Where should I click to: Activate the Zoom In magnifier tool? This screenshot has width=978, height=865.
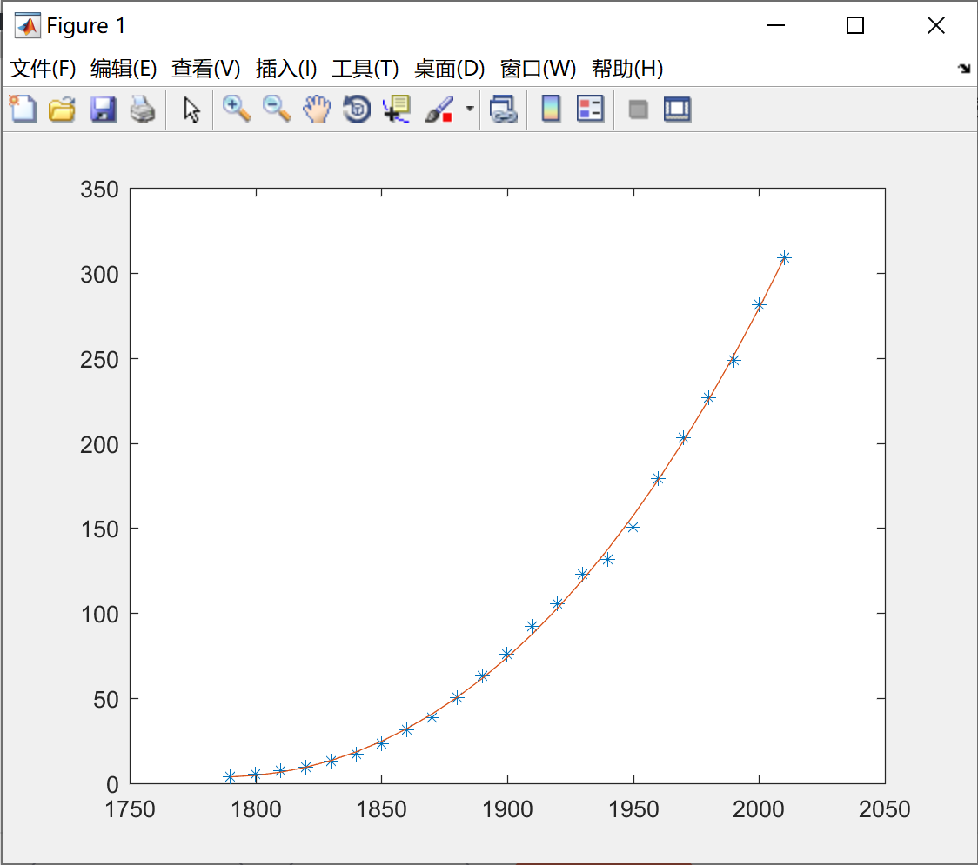click(x=237, y=109)
